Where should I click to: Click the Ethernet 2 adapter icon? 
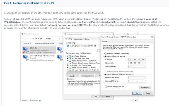tap(26, 50)
